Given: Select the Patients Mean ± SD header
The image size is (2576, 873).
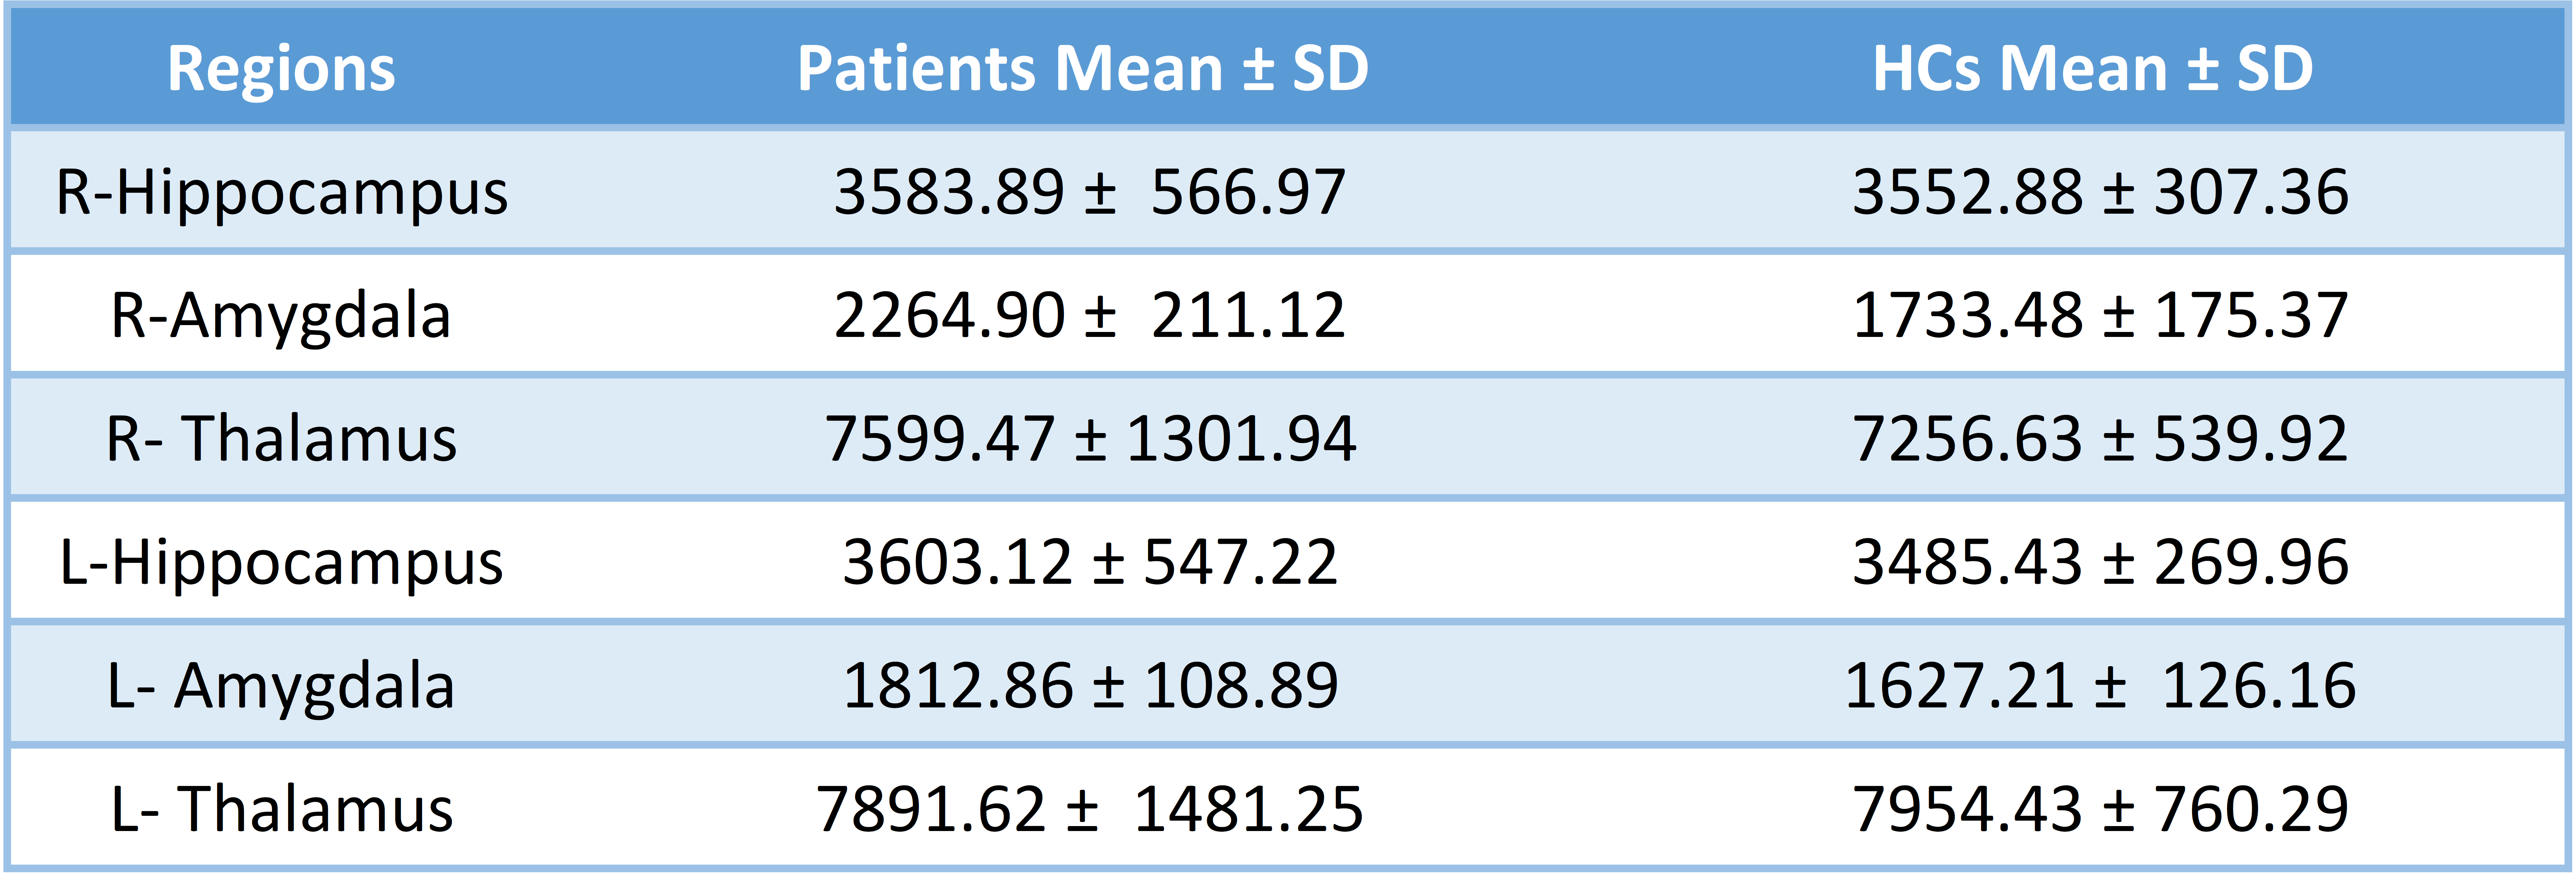Looking at the screenshot, I should (x=1083, y=69).
